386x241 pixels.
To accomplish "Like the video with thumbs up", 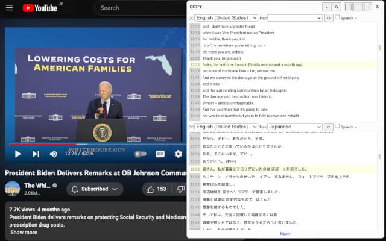I will [x=150, y=189].
